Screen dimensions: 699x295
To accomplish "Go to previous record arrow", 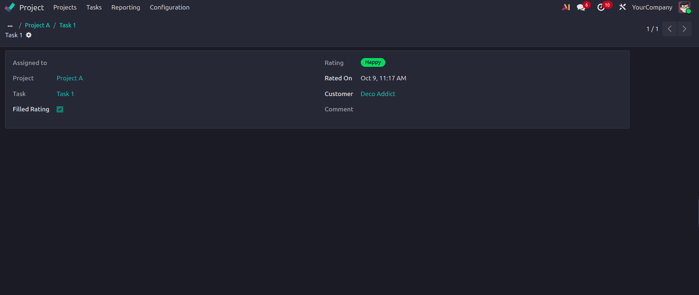I will 670,29.
